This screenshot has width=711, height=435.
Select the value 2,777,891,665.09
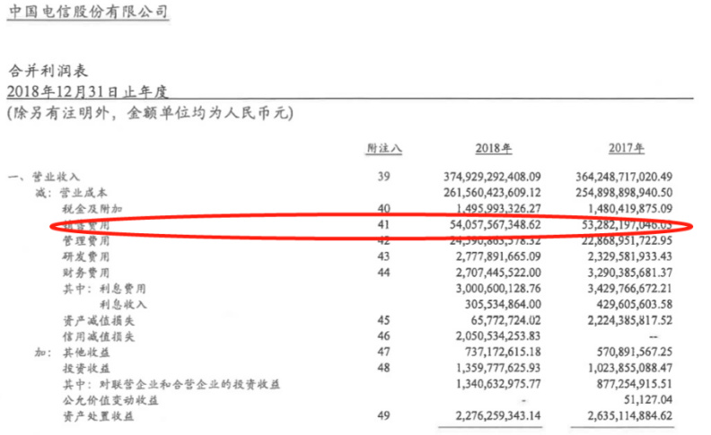tap(499, 257)
